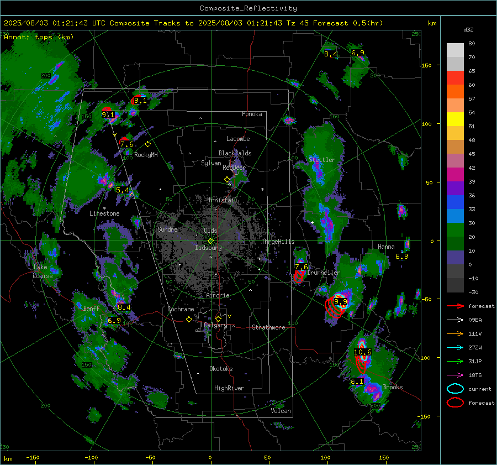Click the Innisfail label

(x=223, y=200)
